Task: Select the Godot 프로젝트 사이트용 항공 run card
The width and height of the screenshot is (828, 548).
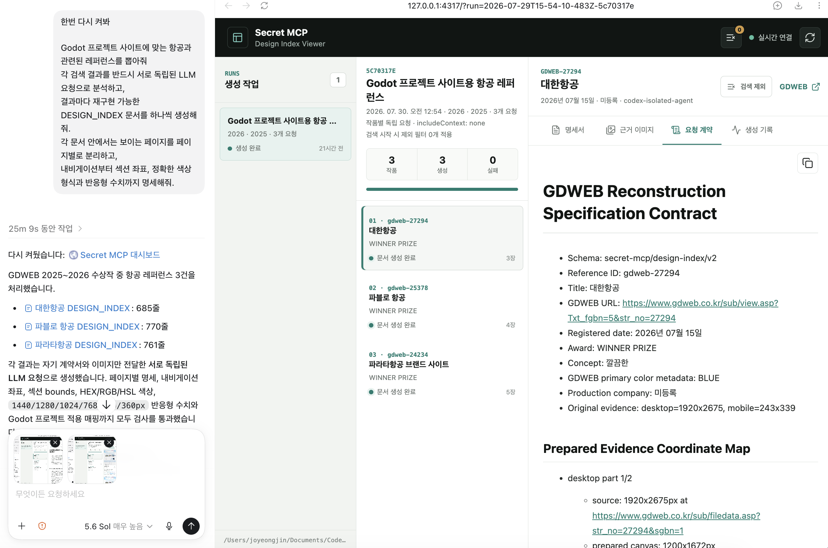Action: click(x=285, y=134)
